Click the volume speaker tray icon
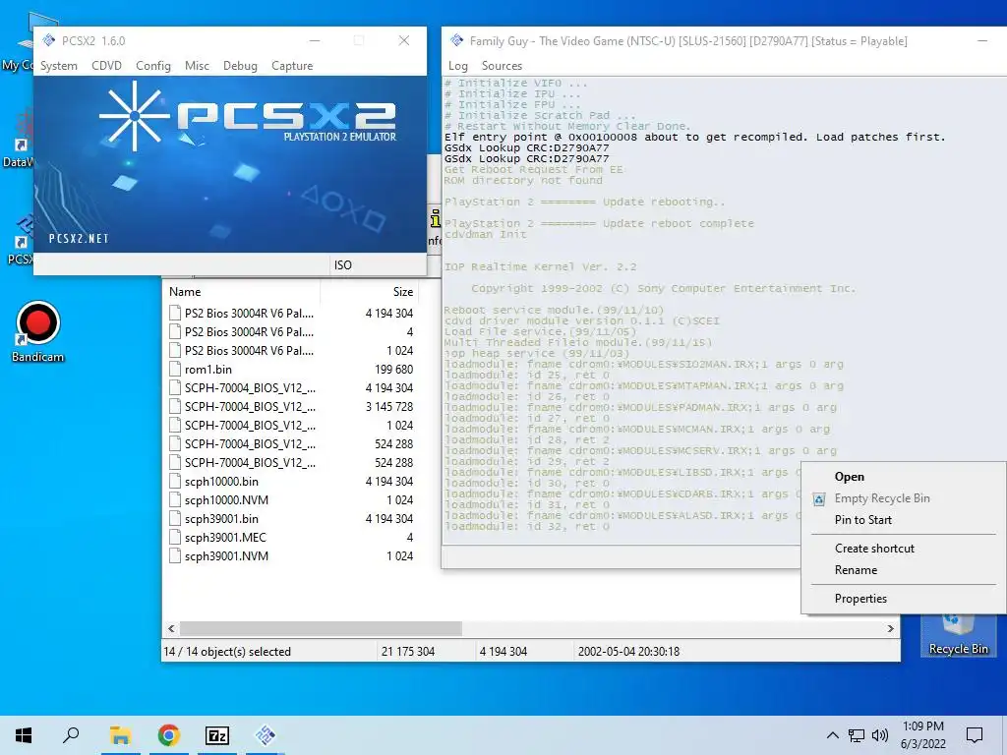The height and width of the screenshot is (755, 1007). tap(880, 735)
